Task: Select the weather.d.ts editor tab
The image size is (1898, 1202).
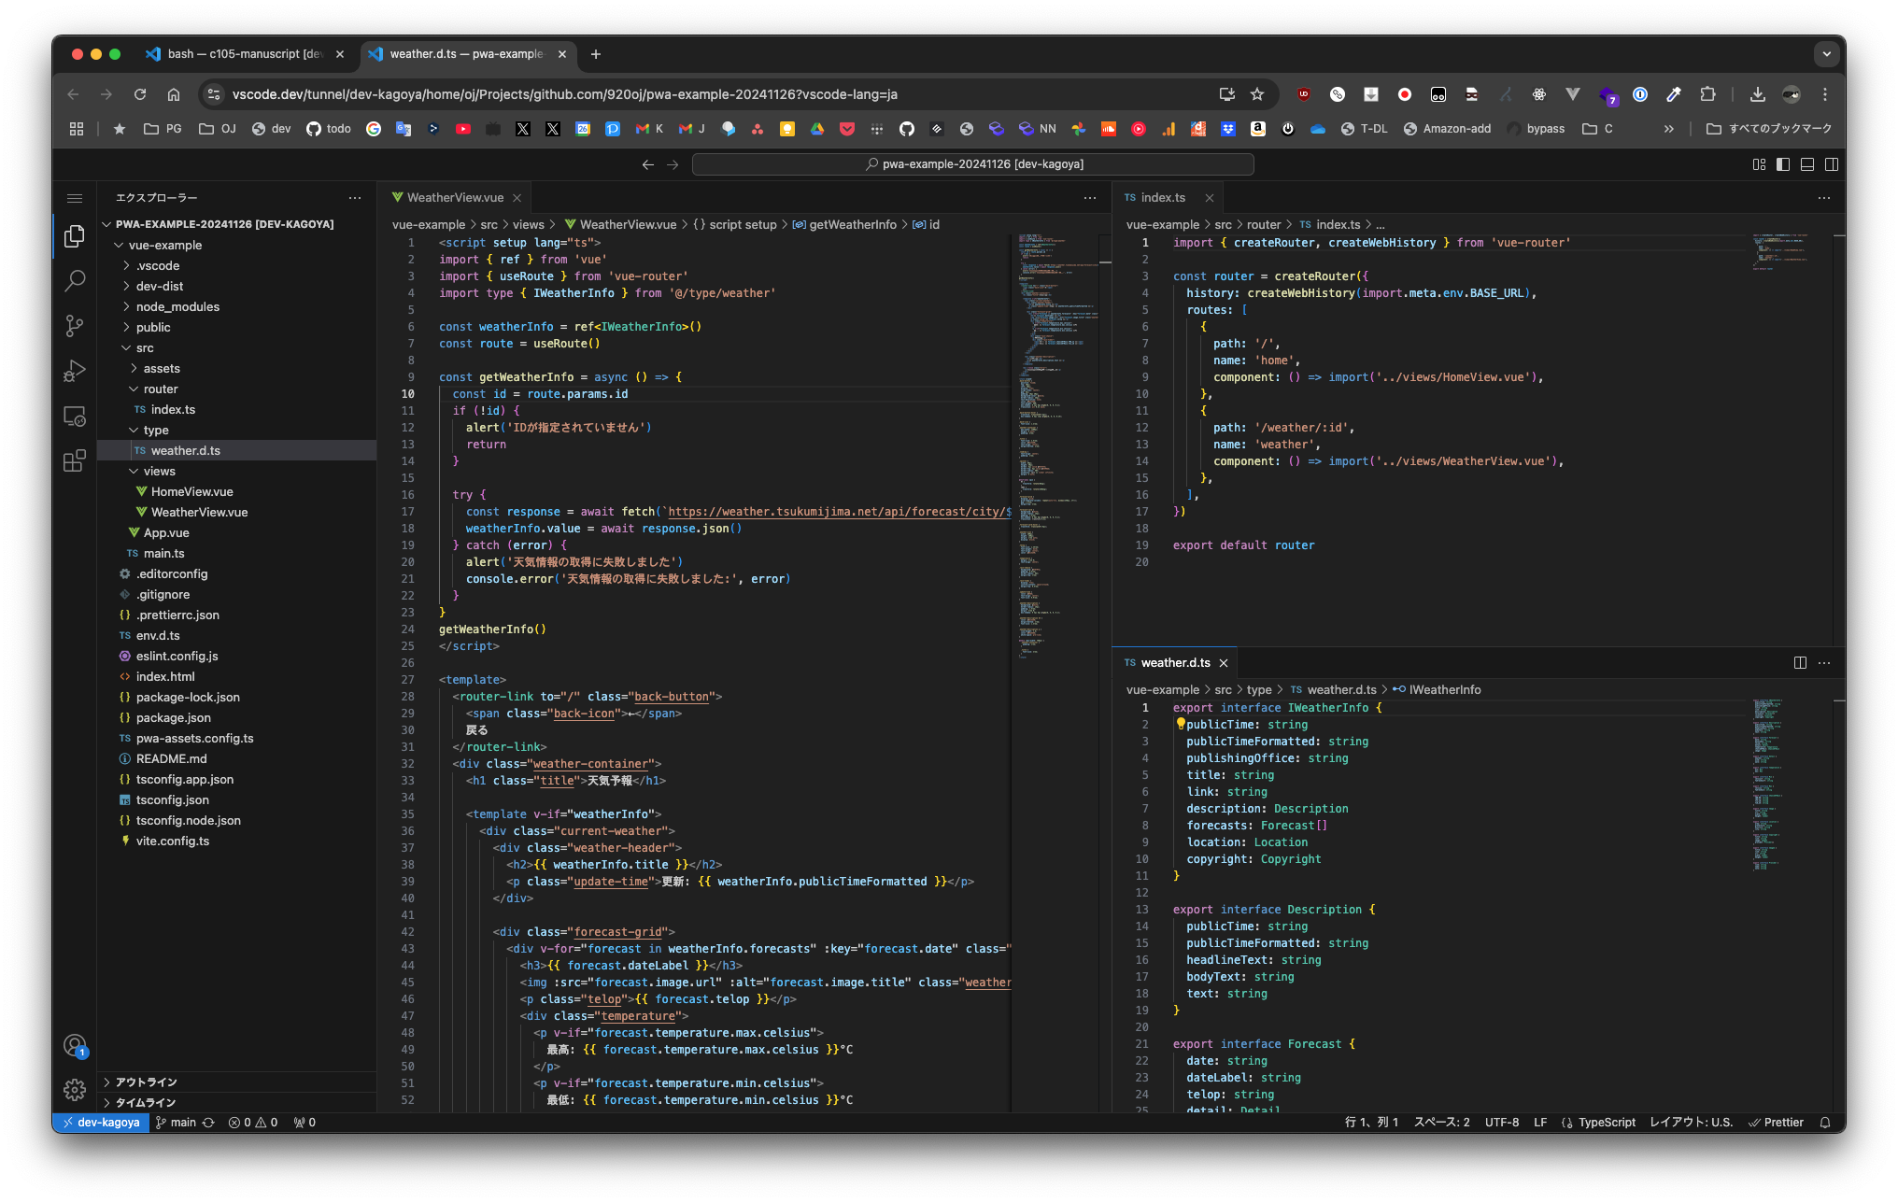Action: (x=1175, y=663)
